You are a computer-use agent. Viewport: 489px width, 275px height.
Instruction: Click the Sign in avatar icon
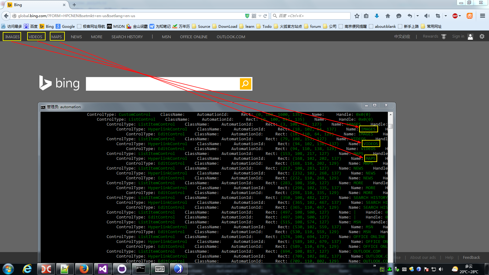470,37
